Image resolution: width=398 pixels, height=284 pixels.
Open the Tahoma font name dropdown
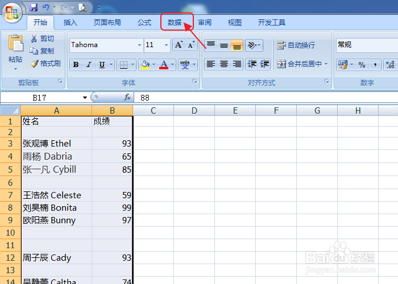tap(139, 45)
